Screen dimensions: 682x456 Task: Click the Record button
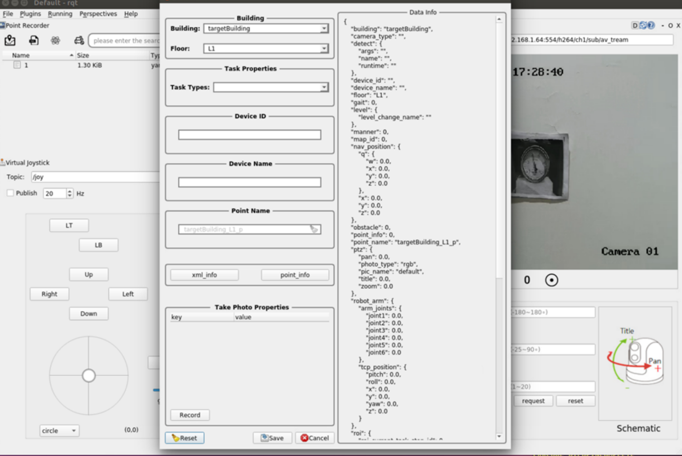(190, 415)
